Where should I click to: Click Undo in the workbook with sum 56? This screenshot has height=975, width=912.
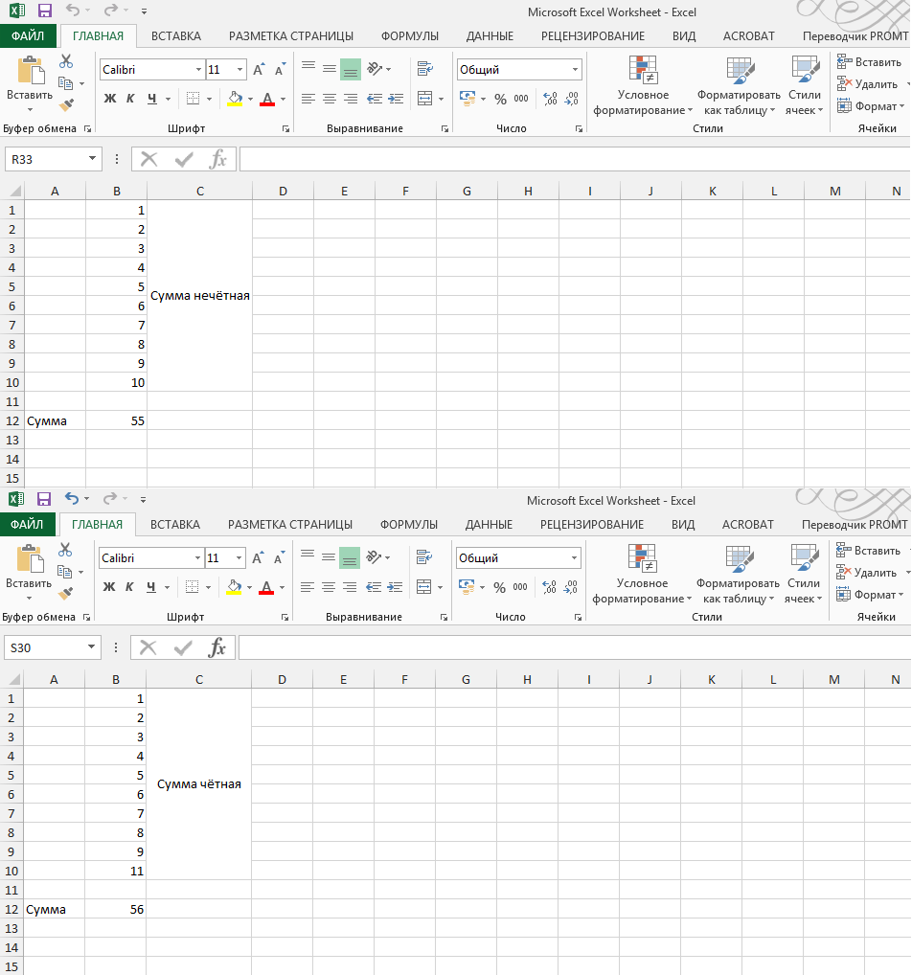(72, 499)
